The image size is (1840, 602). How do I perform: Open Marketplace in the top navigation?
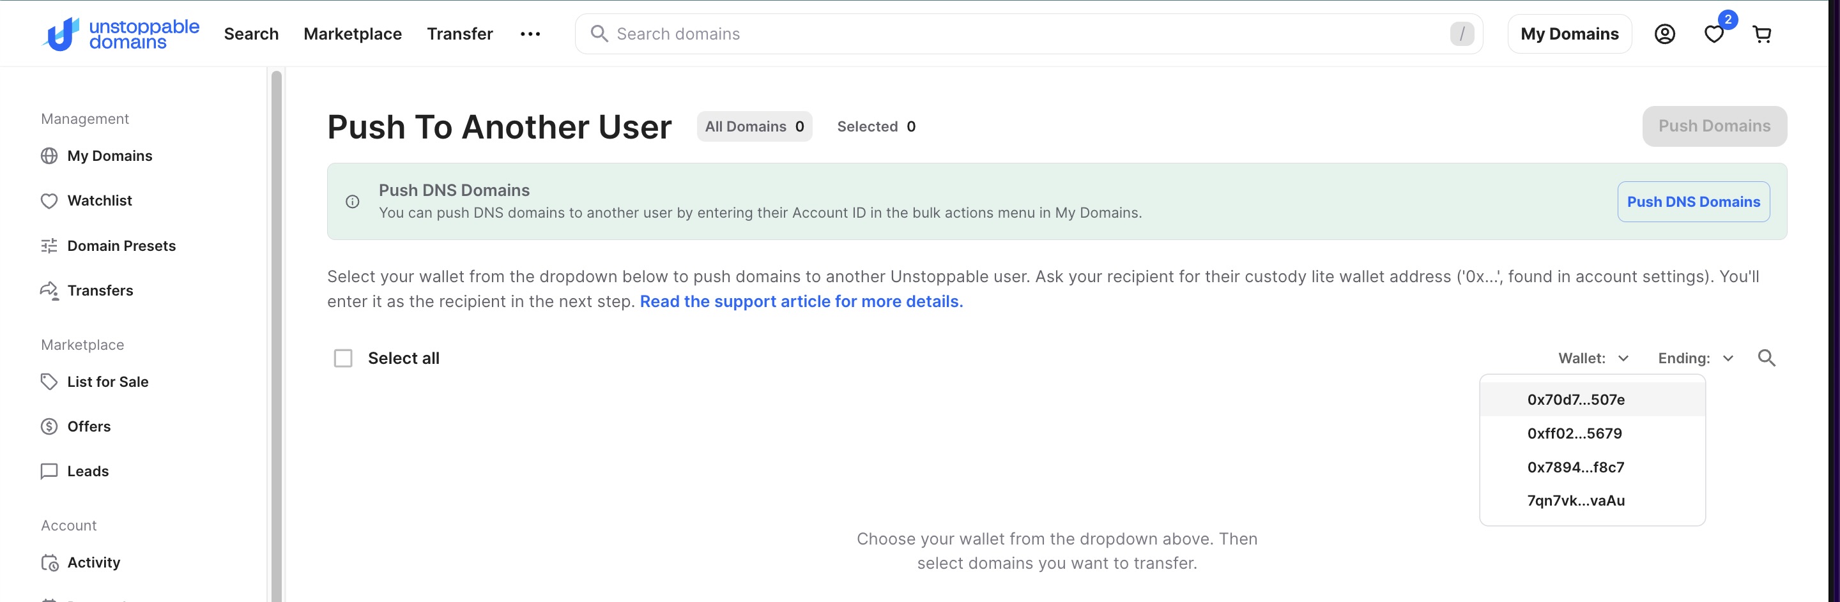pos(353,34)
